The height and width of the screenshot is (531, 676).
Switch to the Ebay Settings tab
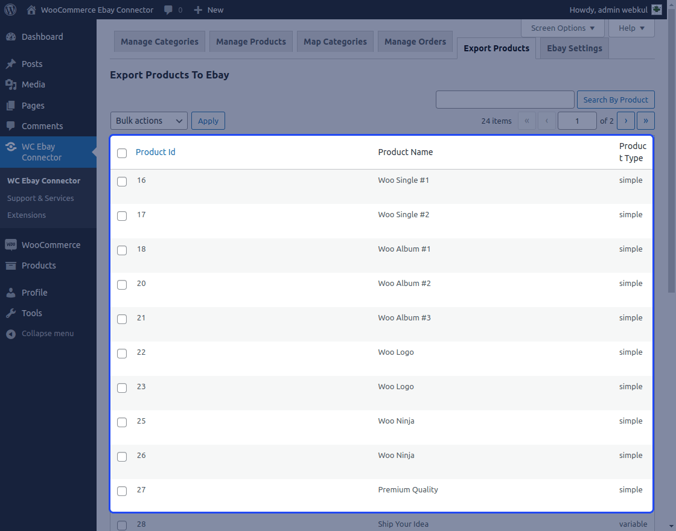[x=573, y=48]
